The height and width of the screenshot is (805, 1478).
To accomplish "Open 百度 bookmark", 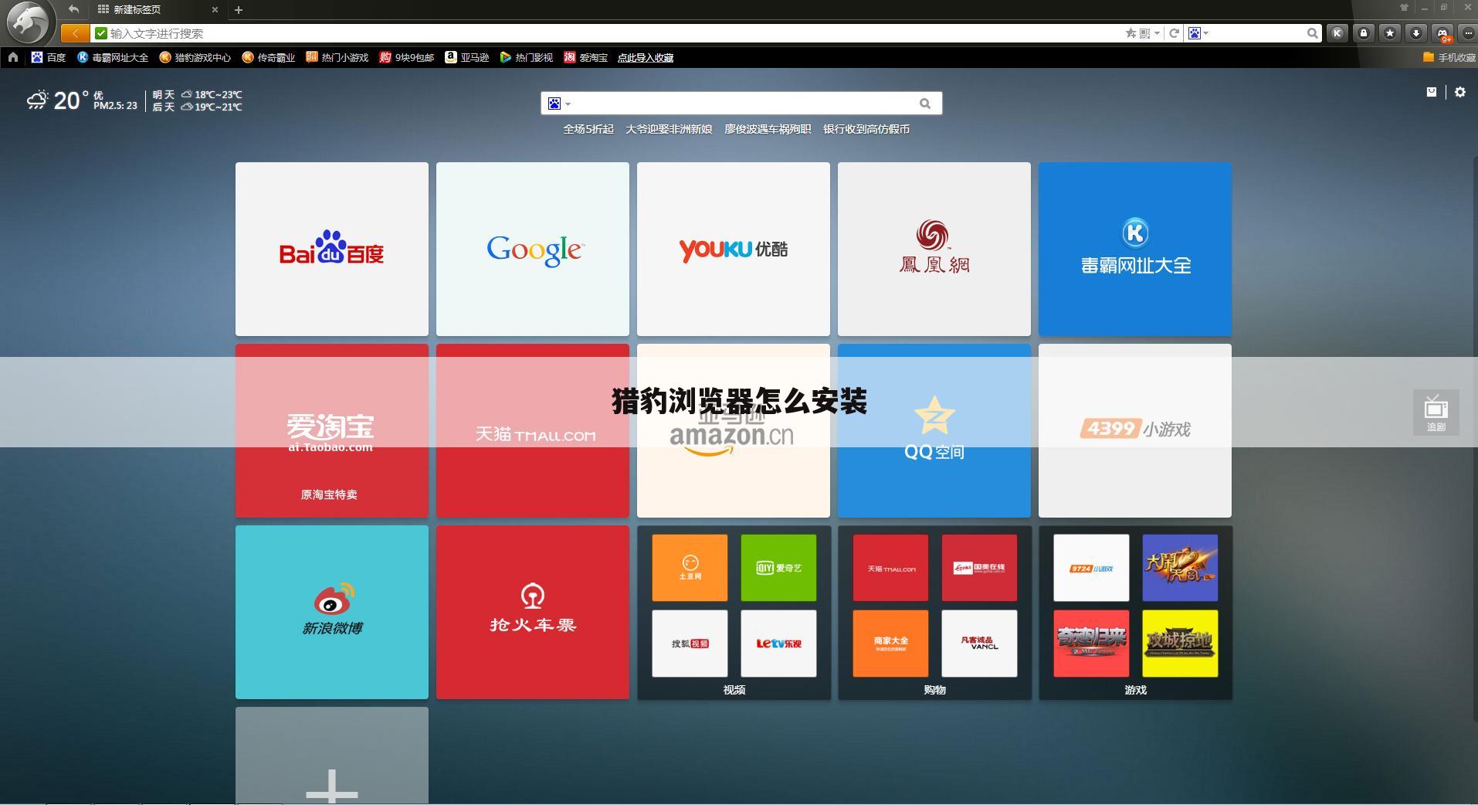I will [x=48, y=57].
